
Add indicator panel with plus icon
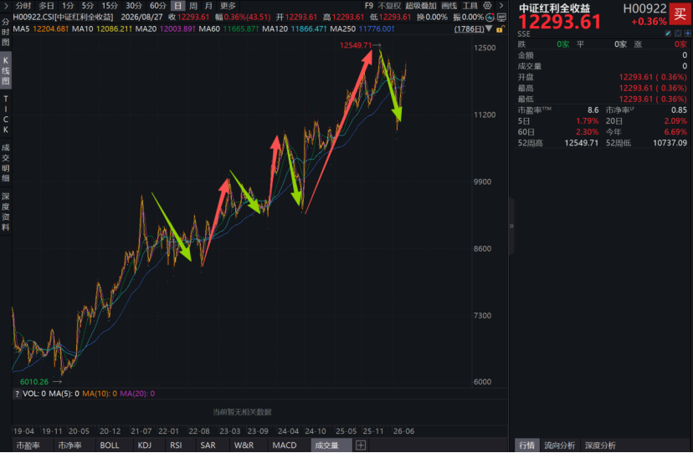(x=361, y=445)
